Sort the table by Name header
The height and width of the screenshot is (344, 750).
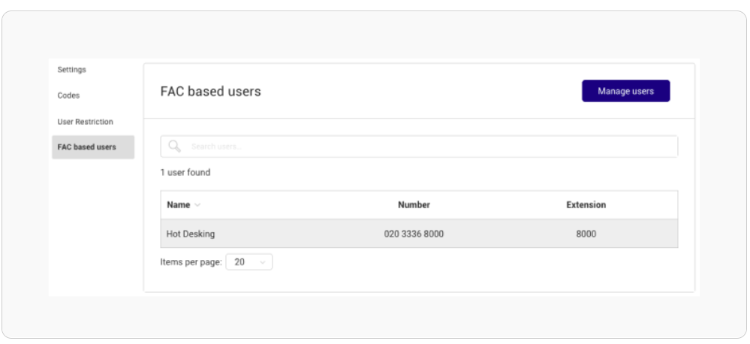pyautogui.click(x=179, y=205)
